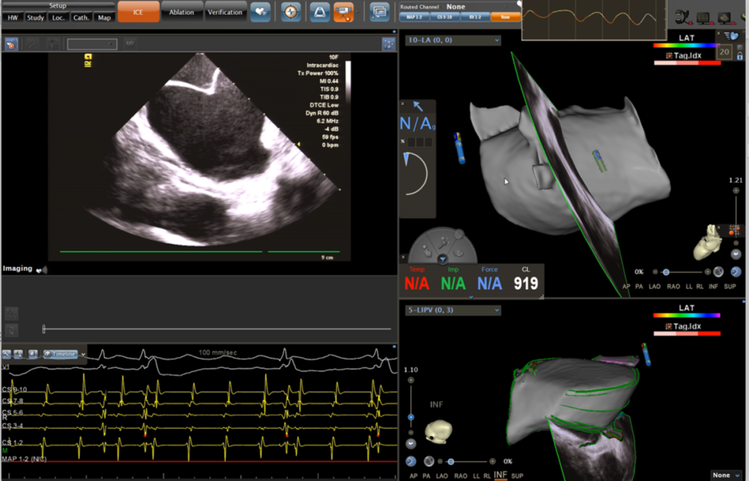Click the Map setup button

pos(104,17)
